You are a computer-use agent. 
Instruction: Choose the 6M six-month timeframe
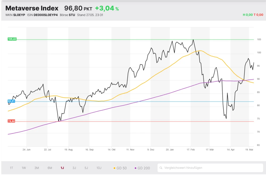click(x=49, y=168)
